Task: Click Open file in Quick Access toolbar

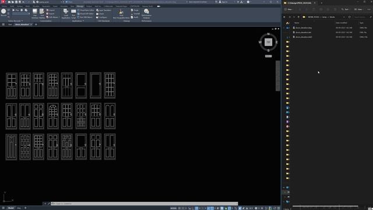Action: point(13,2)
